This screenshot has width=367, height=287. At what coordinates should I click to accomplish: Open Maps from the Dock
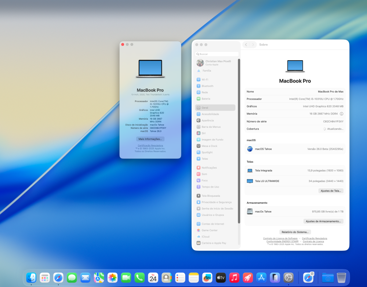click(99, 278)
